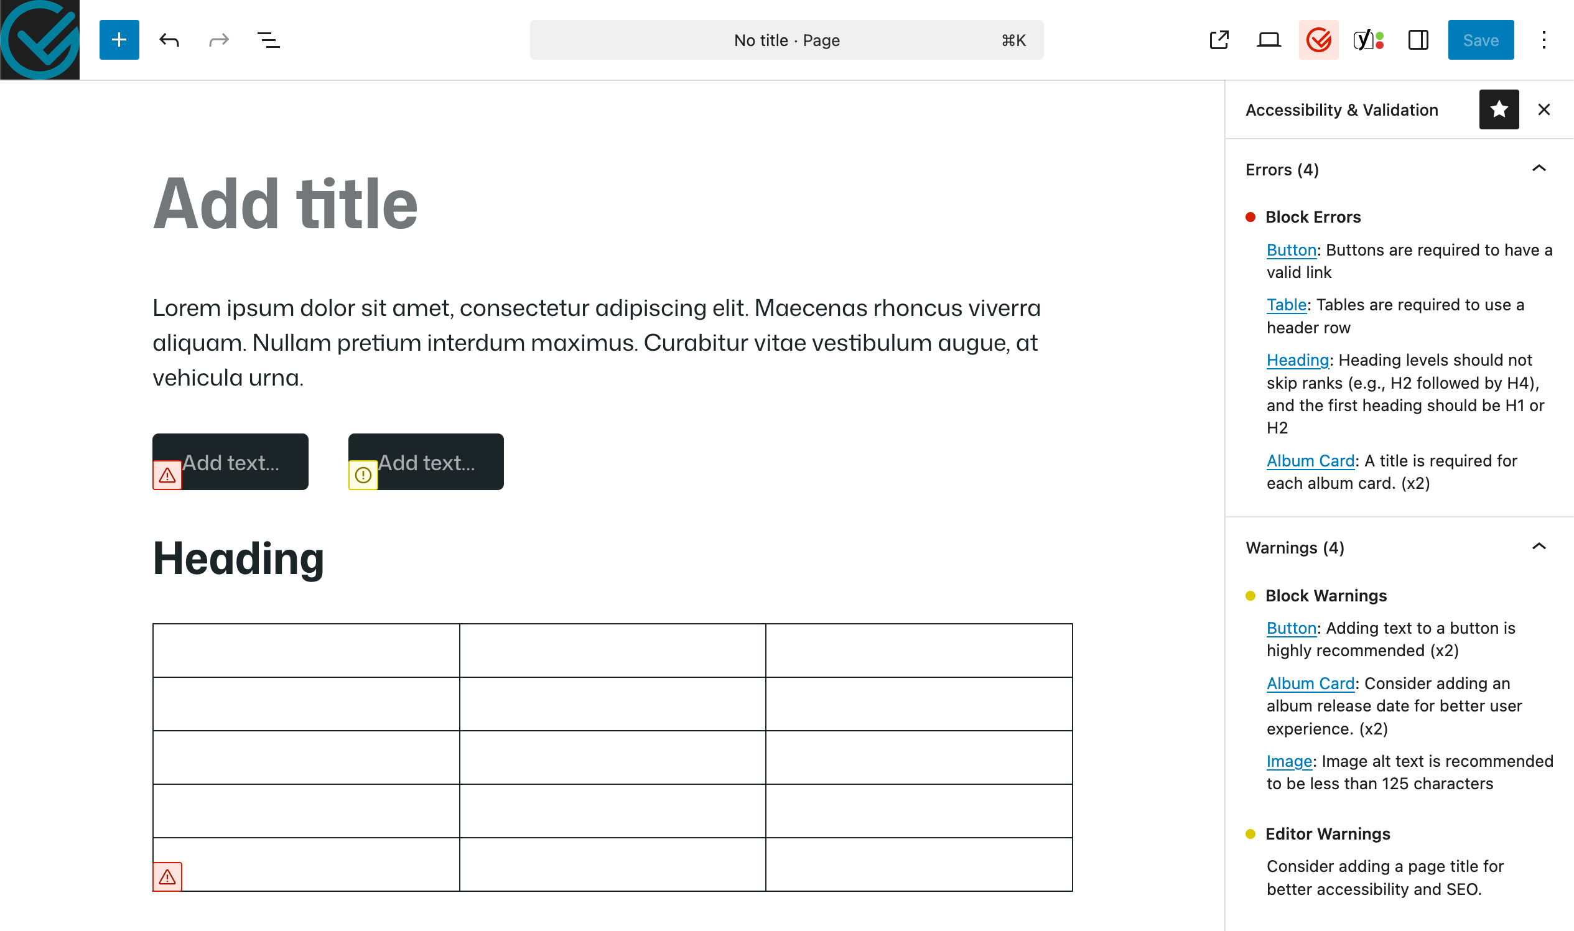
Task: Open the Table error link
Action: [1285, 304]
